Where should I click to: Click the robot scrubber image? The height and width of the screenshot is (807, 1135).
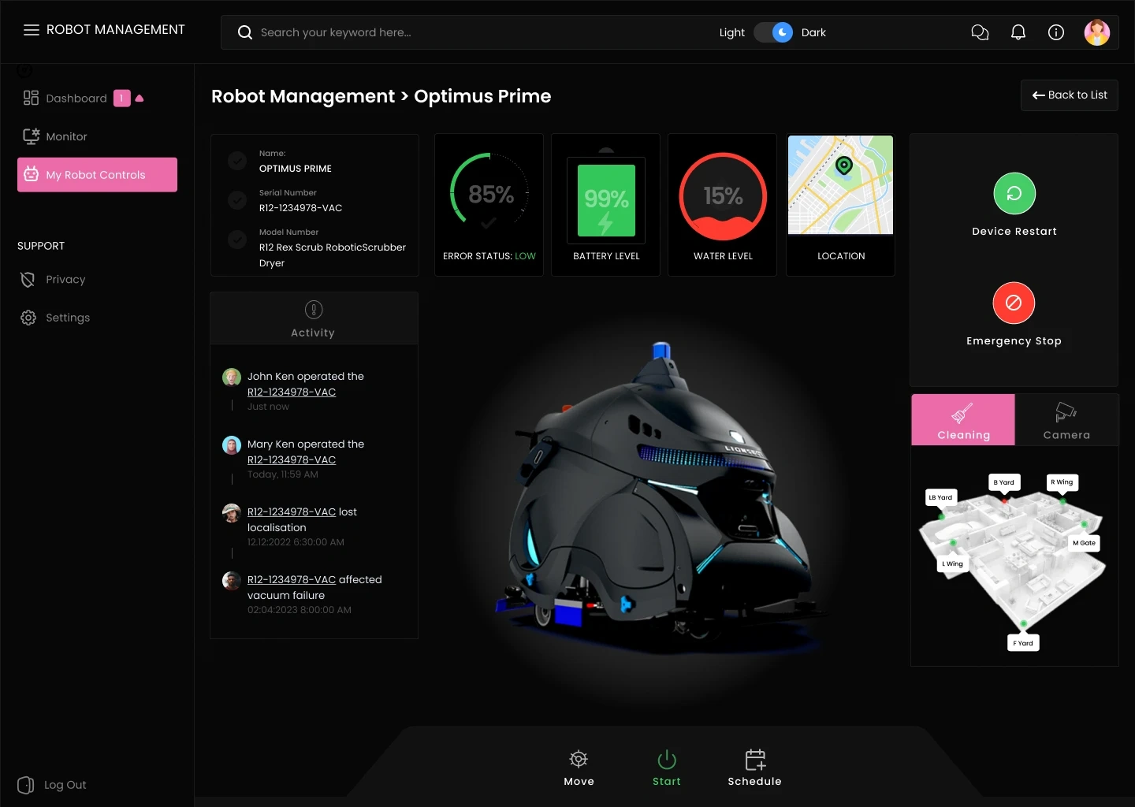[661, 496]
